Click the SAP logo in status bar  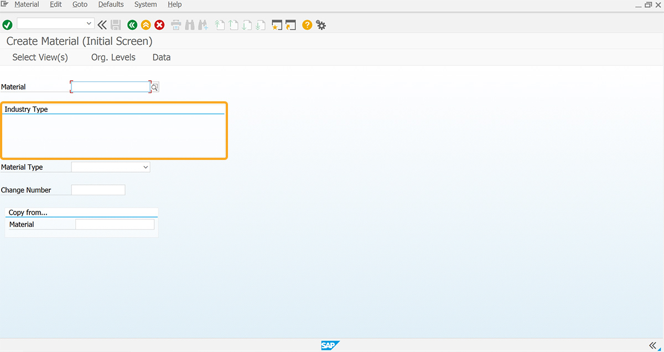(330, 345)
